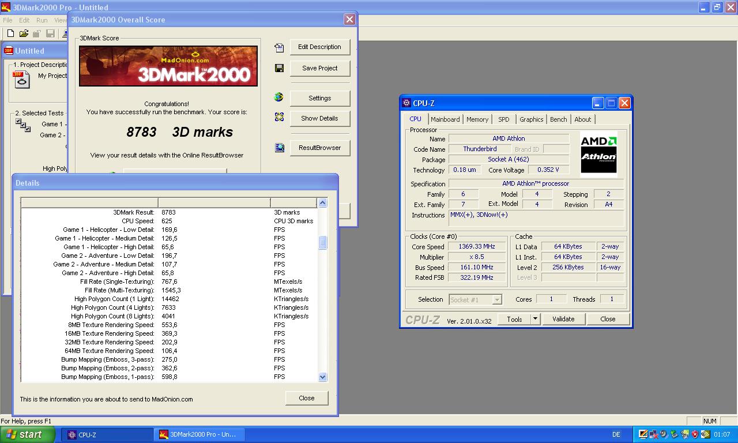
Task: Click the Edit Description button
Action: click(319, 47)
